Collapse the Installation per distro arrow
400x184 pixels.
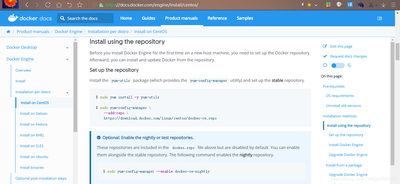pyautogui.click(x=67, y=93)
